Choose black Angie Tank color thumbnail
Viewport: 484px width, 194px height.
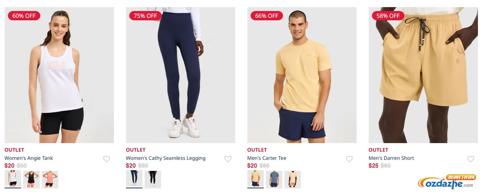31,179
